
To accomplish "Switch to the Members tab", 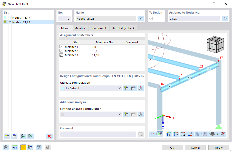I will pos(80,28).
